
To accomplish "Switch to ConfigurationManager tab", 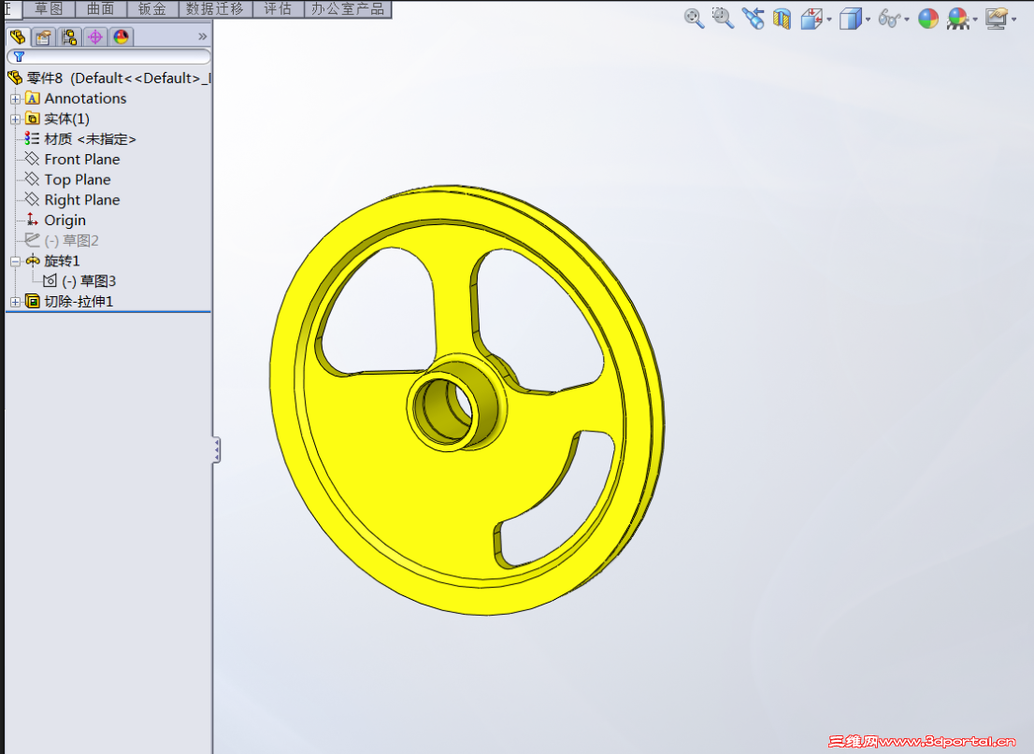I will pos(69,37).
